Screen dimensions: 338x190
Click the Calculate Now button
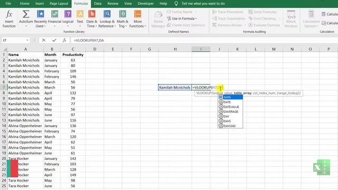tap(330, 14)
